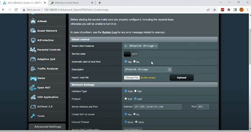Click the Network Settings section header
251x132 pixels.
point(144,85)
